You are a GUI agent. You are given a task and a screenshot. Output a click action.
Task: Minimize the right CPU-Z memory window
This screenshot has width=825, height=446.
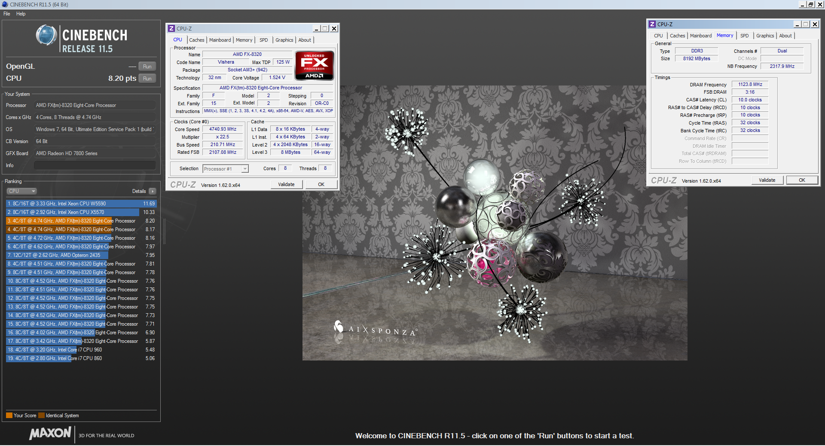click(797, 24)
